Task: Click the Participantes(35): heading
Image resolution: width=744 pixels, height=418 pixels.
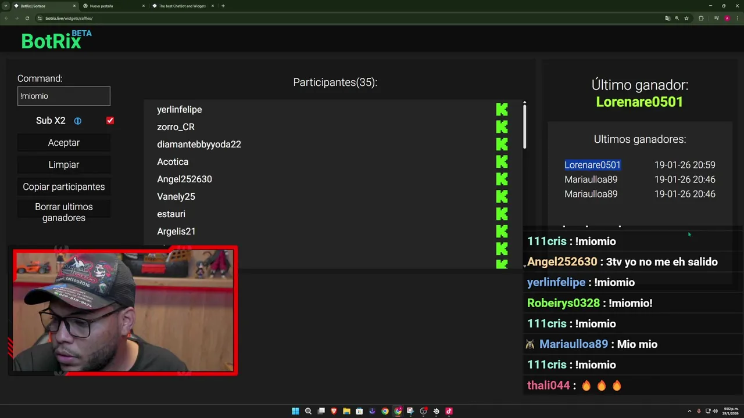Action: pyautogui.click(x=335, y=82)
